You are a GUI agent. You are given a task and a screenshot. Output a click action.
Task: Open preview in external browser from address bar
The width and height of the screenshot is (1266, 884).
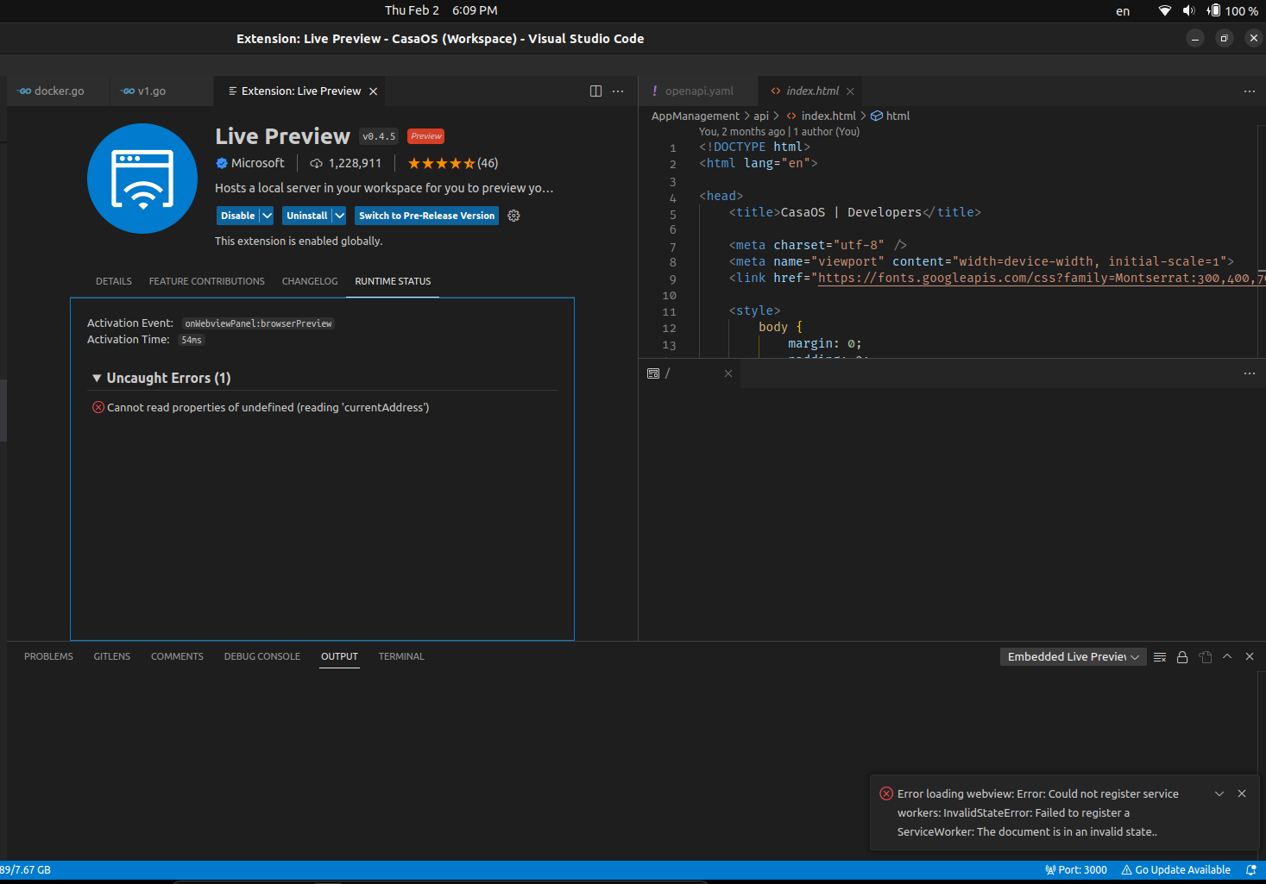pyautogui.click(x=1249, y=373)
